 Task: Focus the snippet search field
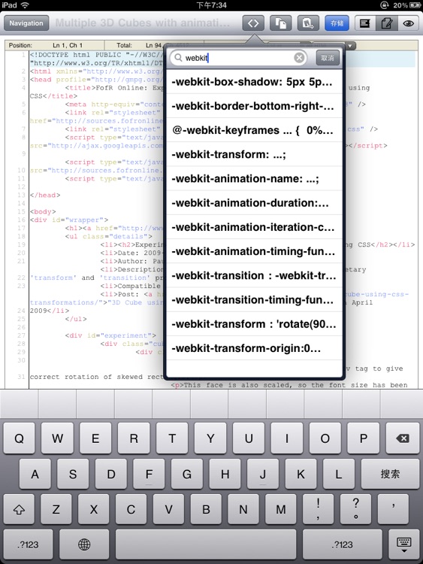pyautogui.click(x=238, y=58)
